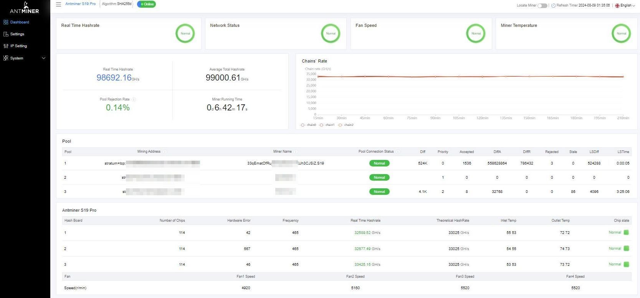Click the 98692.16 real time hashrate value
This screenshot has height=298, width=640.
coord(114,78)
